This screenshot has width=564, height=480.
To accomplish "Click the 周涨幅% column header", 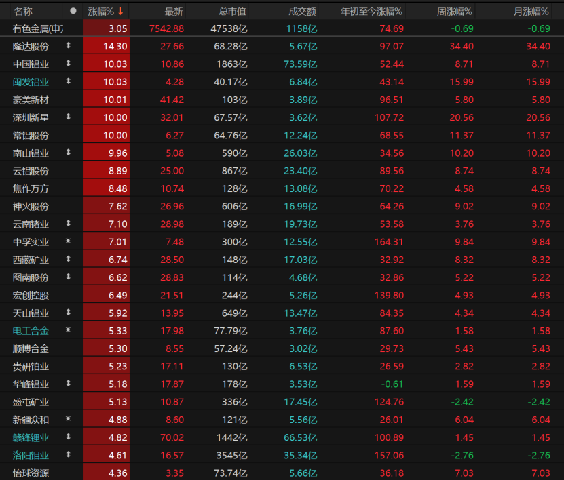I will coord(455,12).
